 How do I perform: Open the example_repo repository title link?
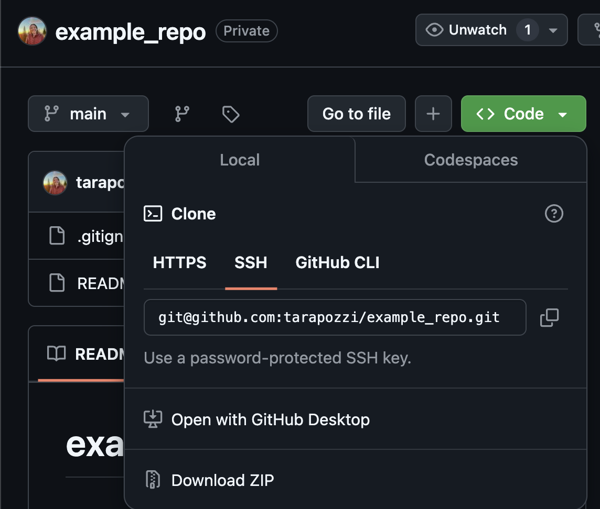[131, 32]
